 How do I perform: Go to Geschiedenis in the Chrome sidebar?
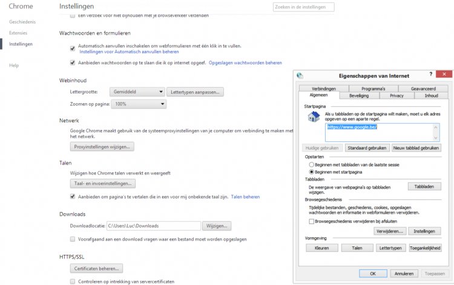click(22, 21)
